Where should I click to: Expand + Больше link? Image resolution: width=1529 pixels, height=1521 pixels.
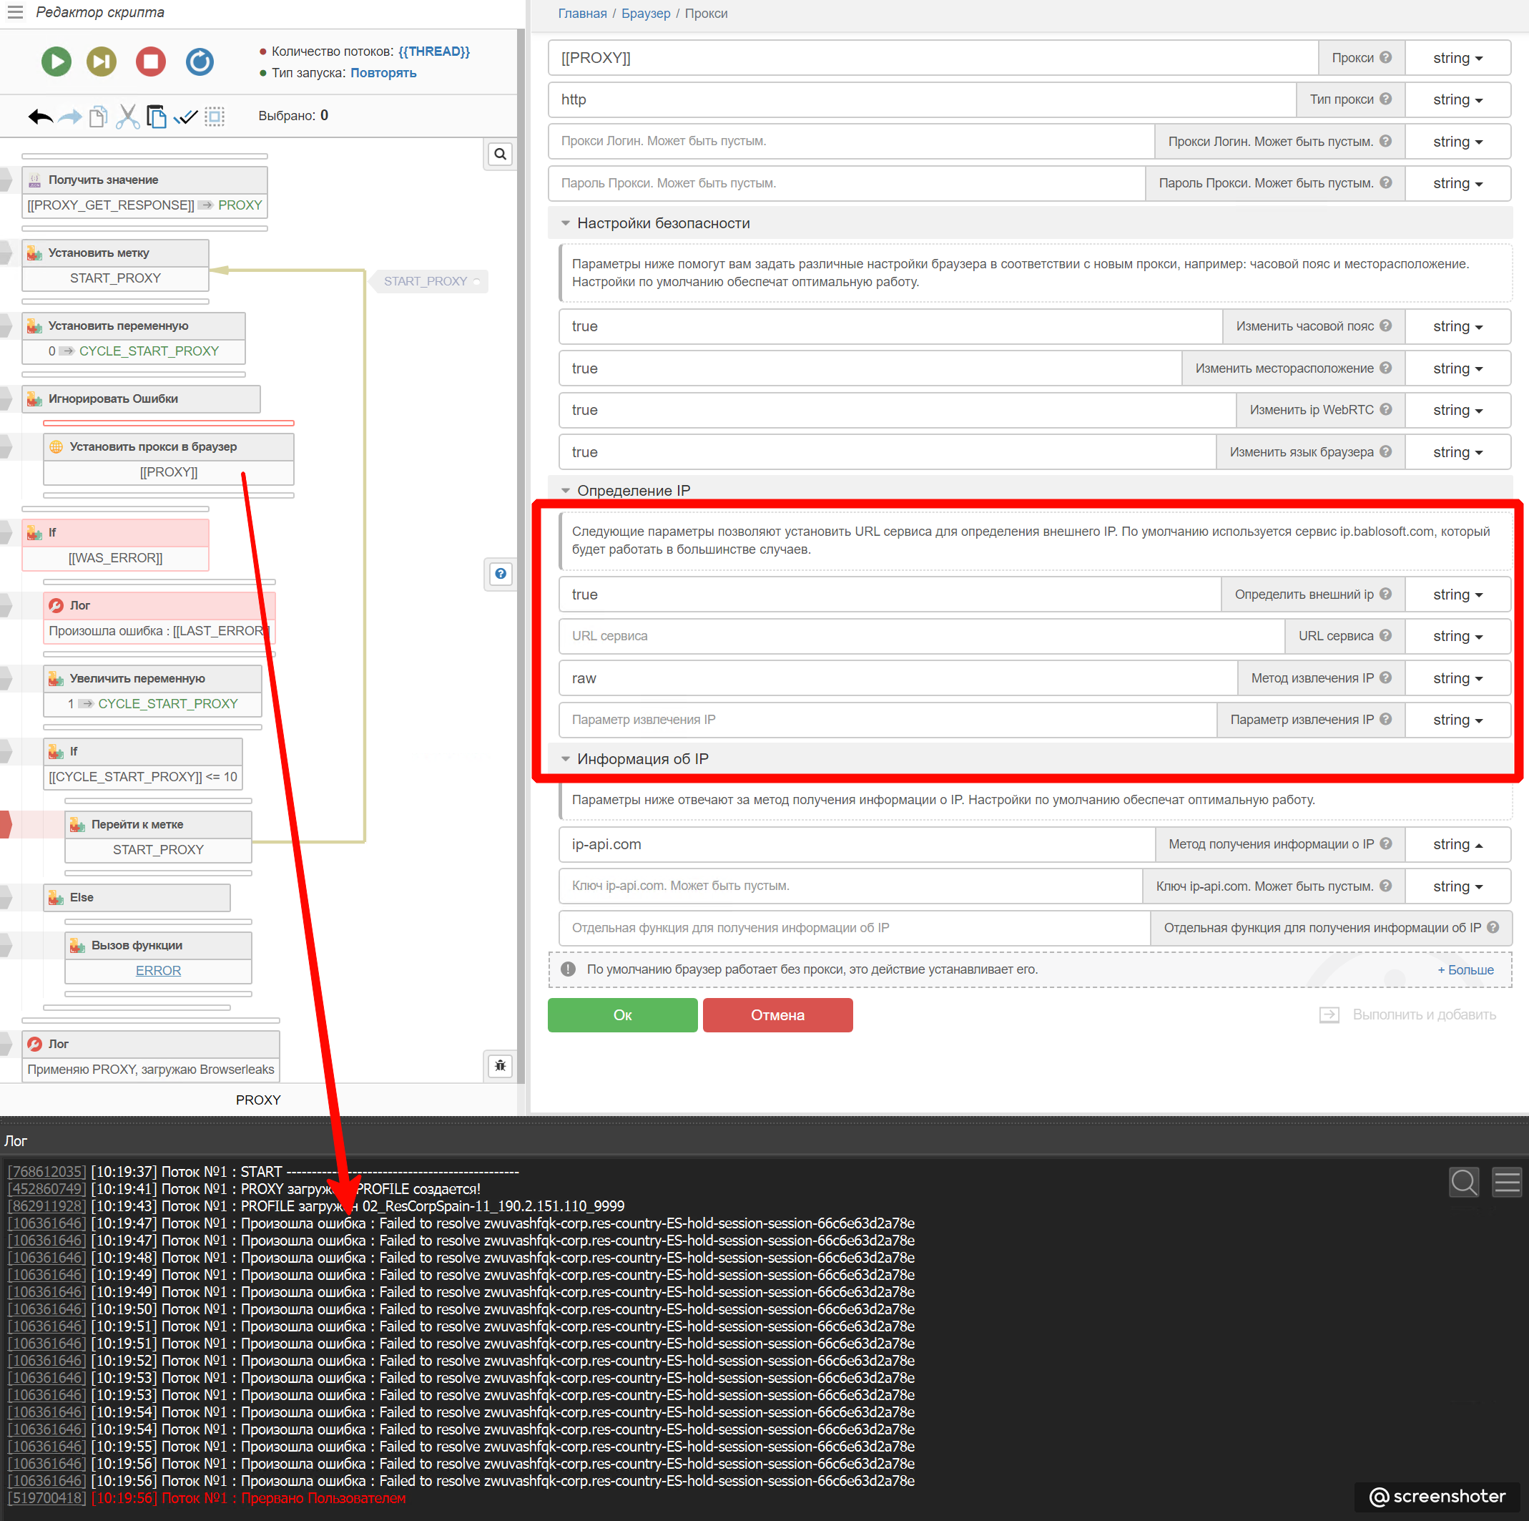point(1465,970)
